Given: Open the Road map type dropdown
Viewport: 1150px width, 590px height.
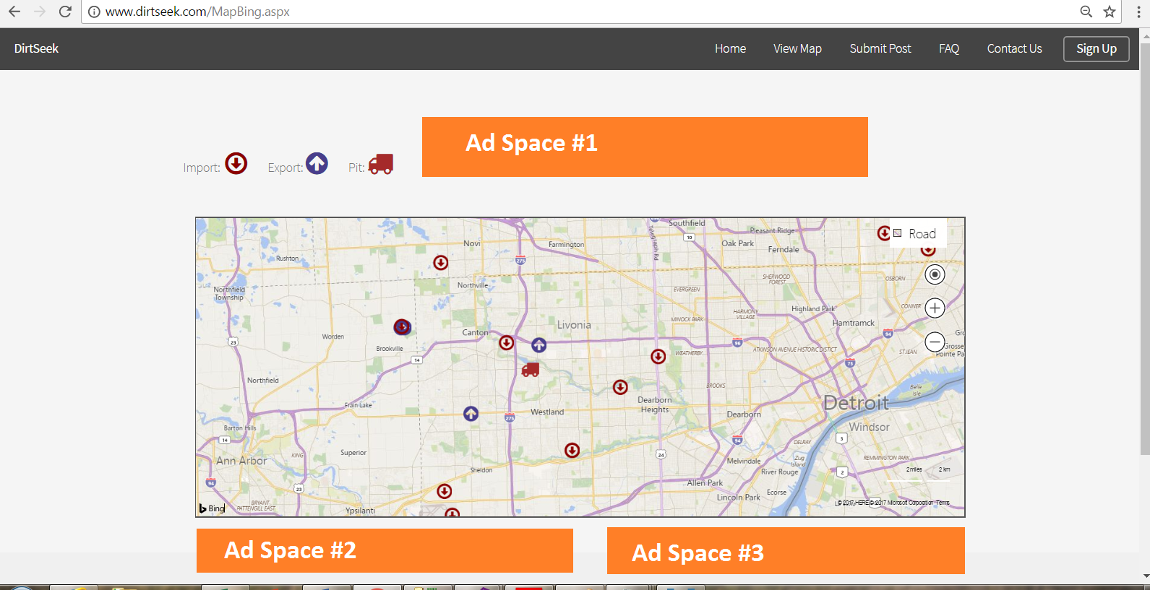Looking at the screenshot, I should click(917, 234).
